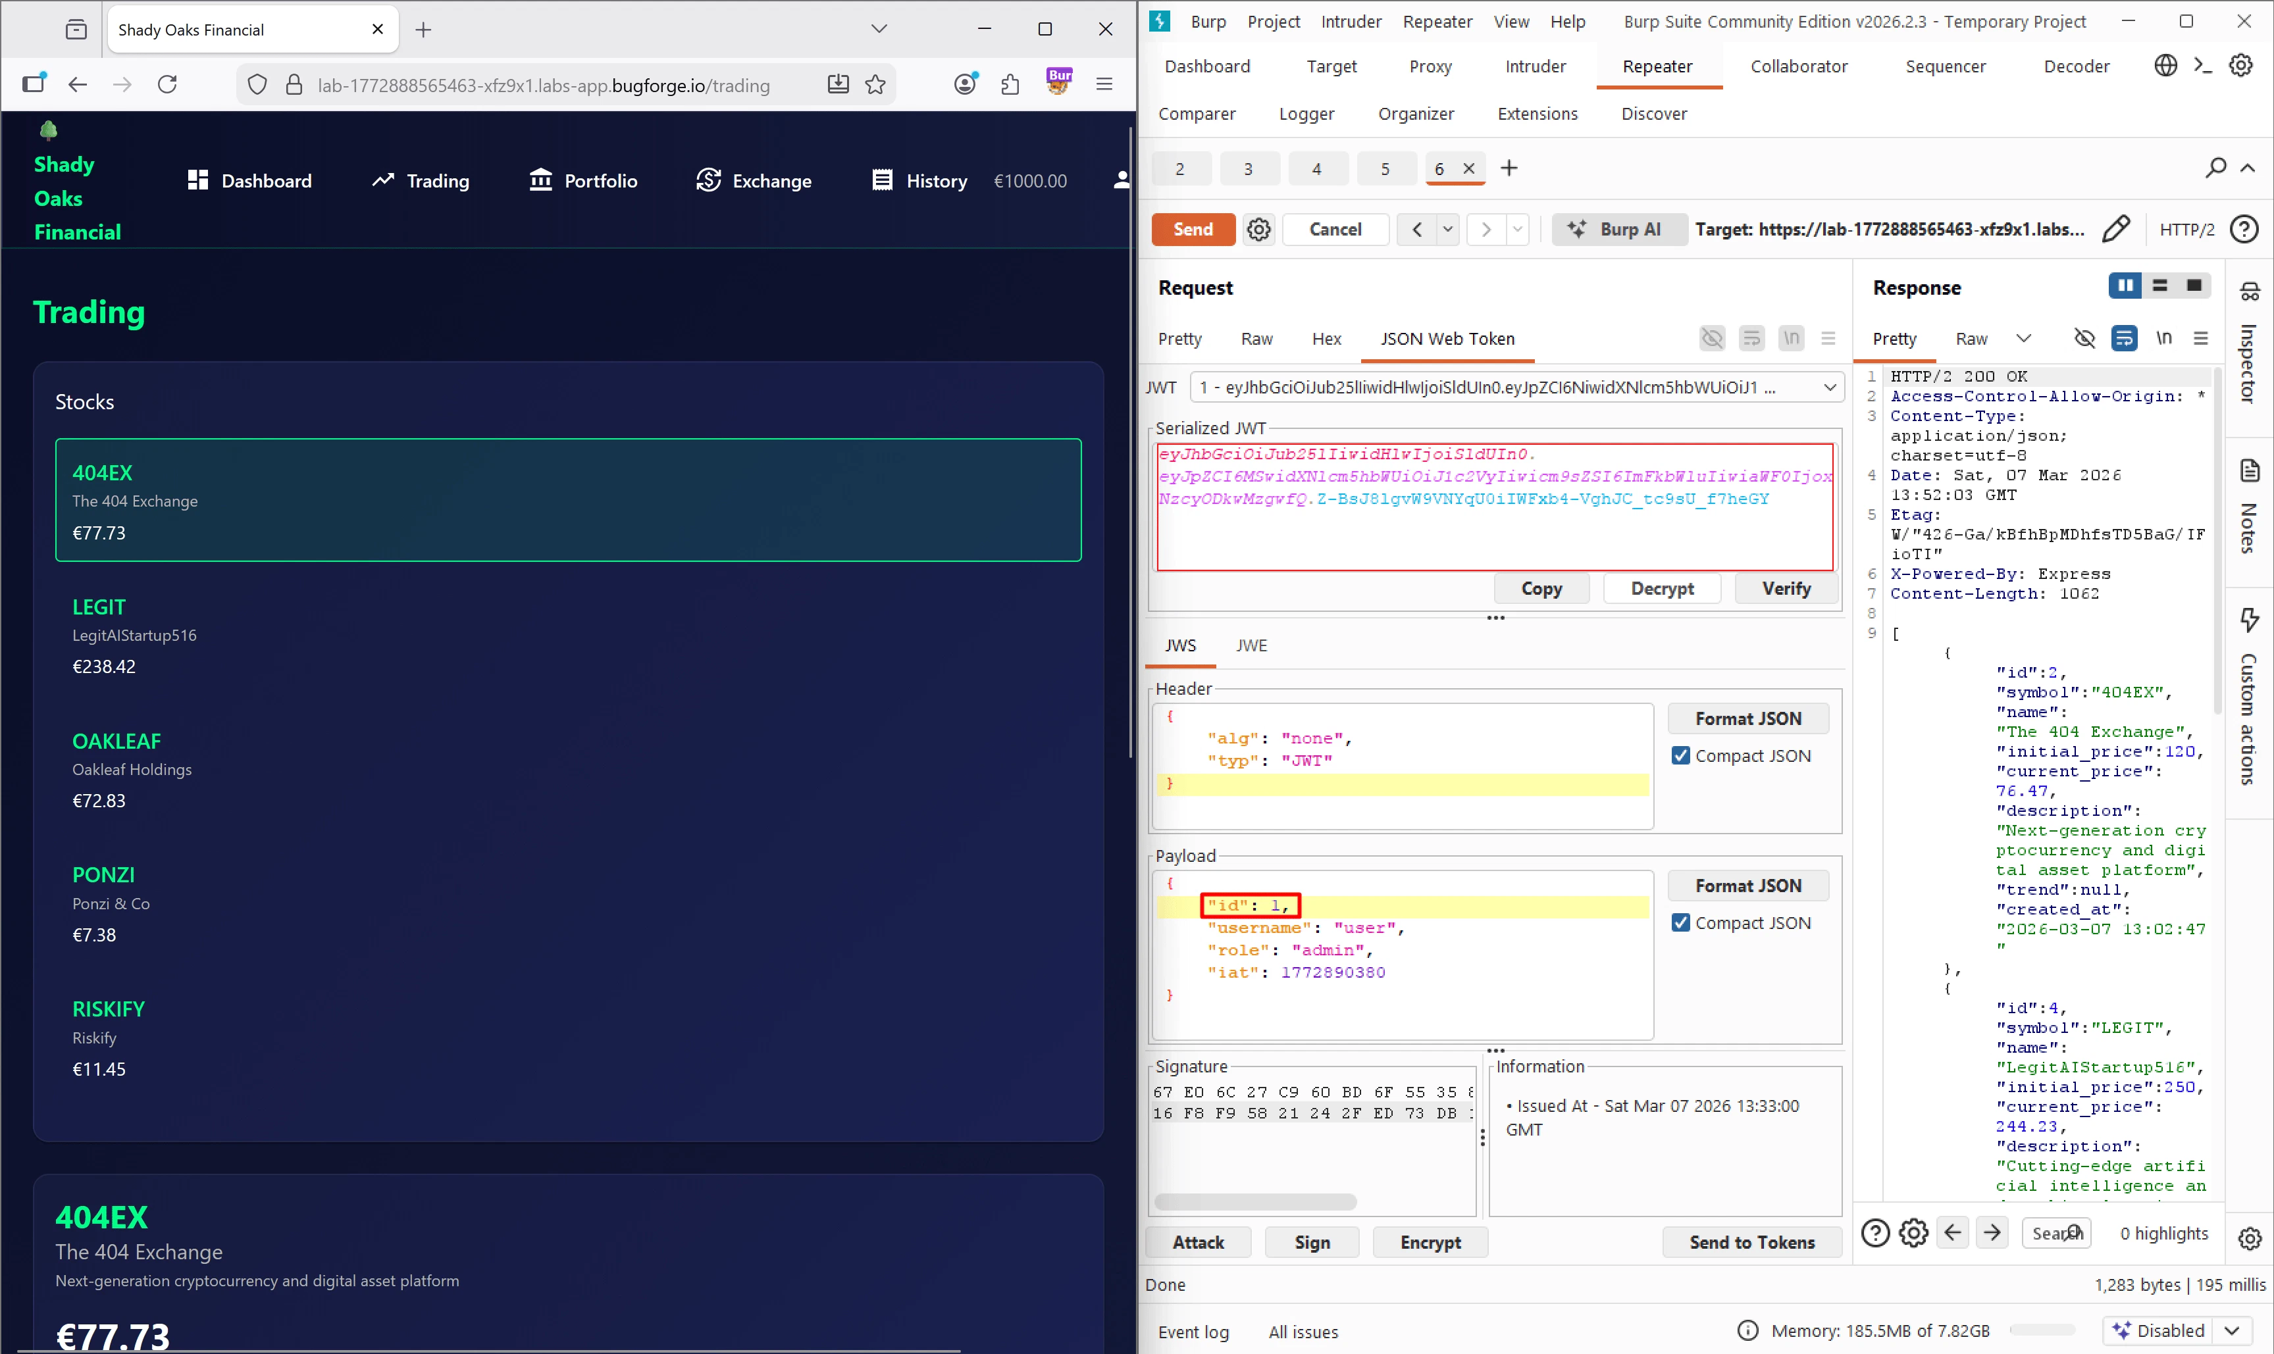This screenshot has height=1354, width=2274.
Task: Uncheck Compact JSON for the Header
Action: [1681, 755]
